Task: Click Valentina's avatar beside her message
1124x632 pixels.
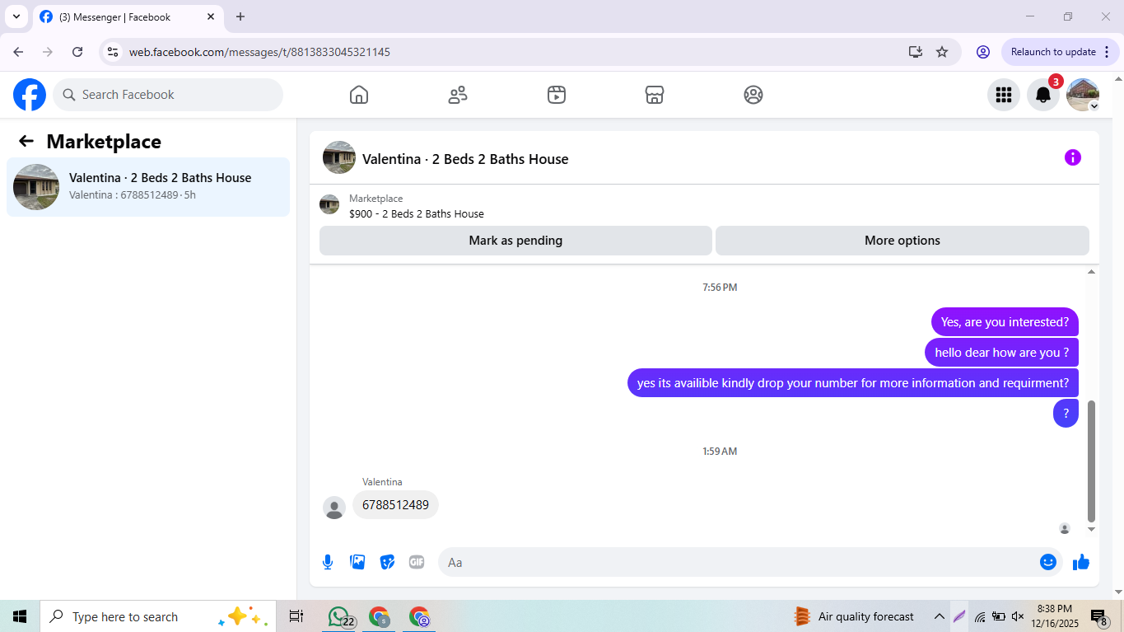Action: click(x=334, y=508)
